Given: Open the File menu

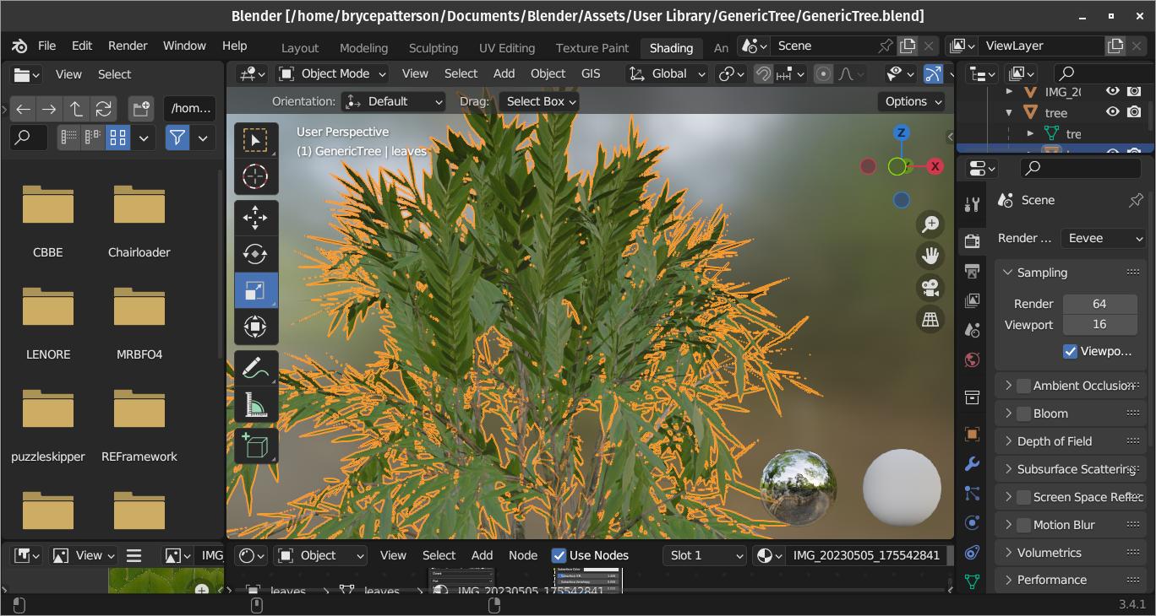Looking at the screenshot, I should [46, 46].
